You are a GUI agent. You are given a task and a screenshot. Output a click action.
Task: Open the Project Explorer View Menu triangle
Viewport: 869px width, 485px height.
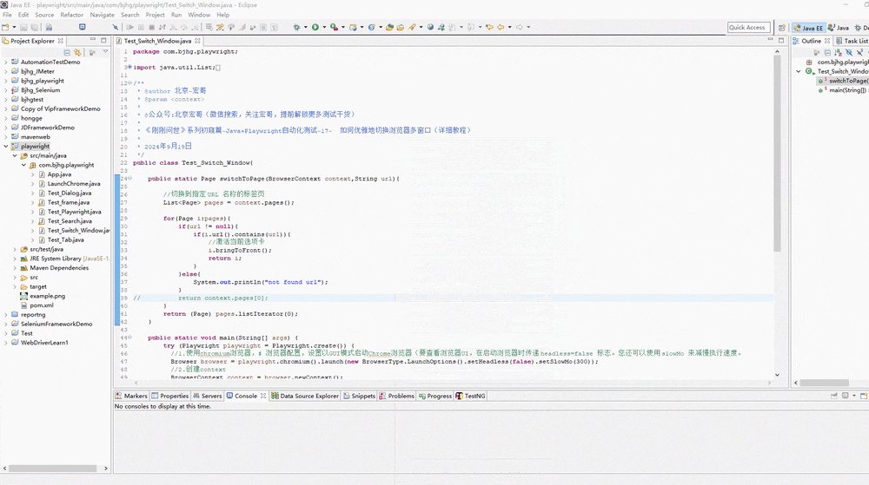(x=105, y=52)
